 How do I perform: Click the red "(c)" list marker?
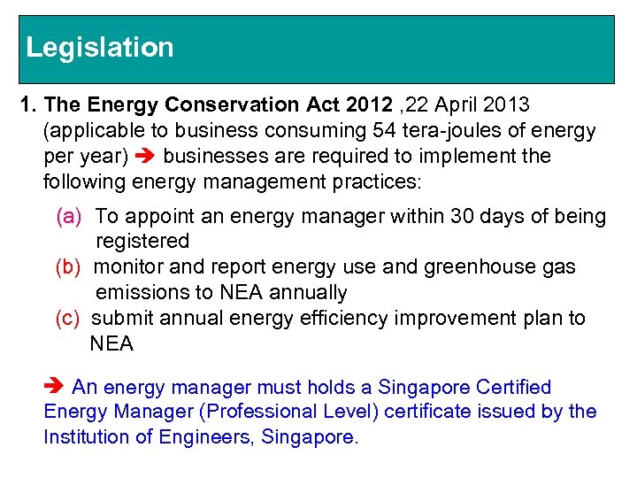[x=69, y=318]
